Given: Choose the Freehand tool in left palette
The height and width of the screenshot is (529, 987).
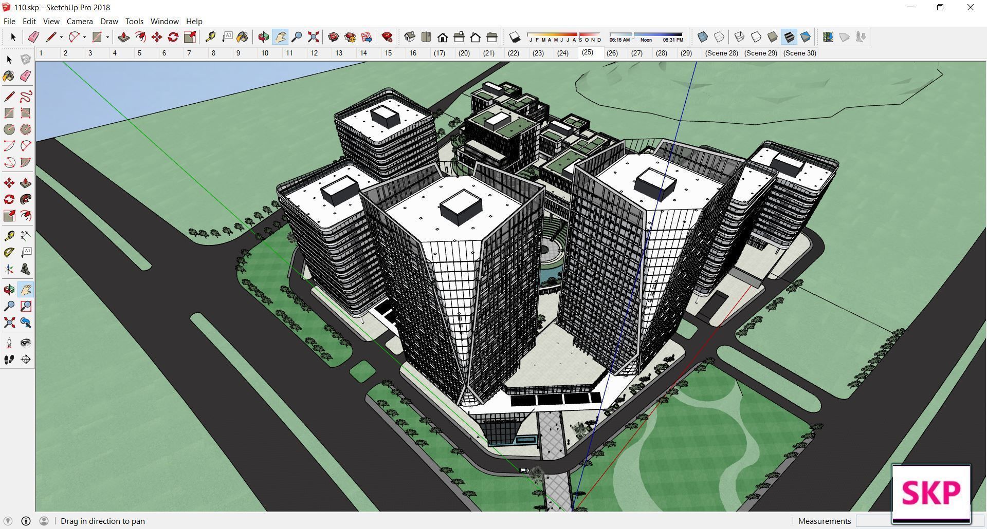Looking at the screenshot, I should tap(26, 97).
